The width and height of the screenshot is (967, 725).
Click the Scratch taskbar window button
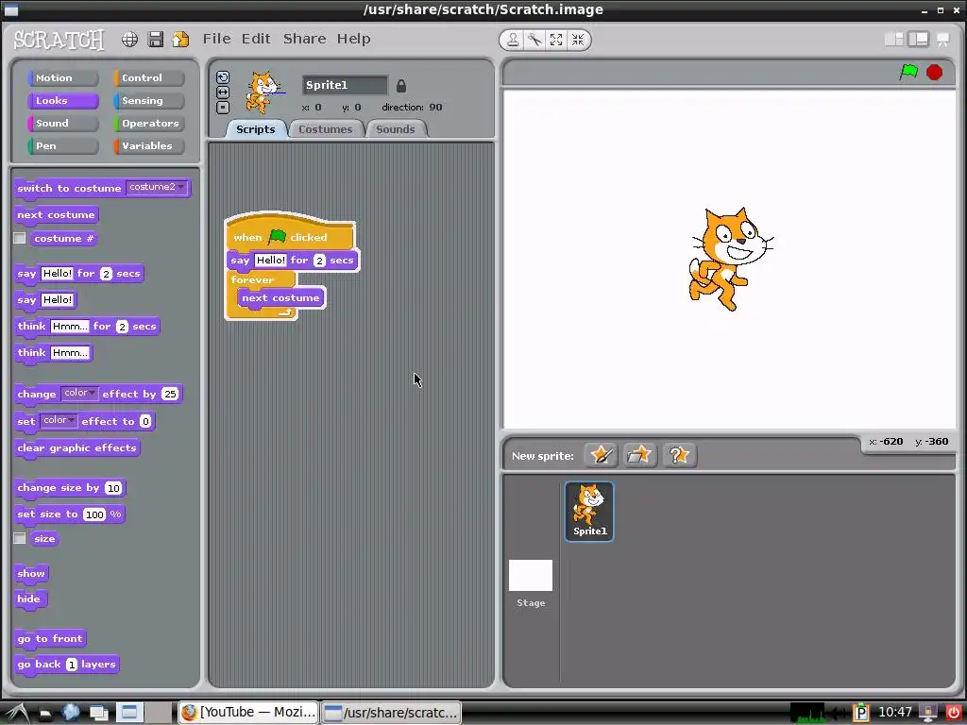tap(391, 712)
